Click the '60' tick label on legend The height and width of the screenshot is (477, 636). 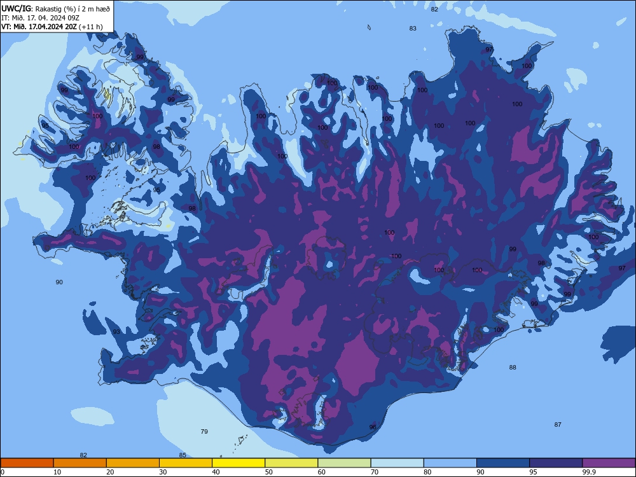coord(322,472)
